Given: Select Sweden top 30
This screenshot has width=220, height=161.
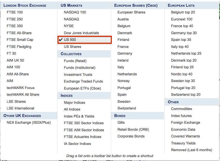Looking at the screenshot, I should coord(183,81).
